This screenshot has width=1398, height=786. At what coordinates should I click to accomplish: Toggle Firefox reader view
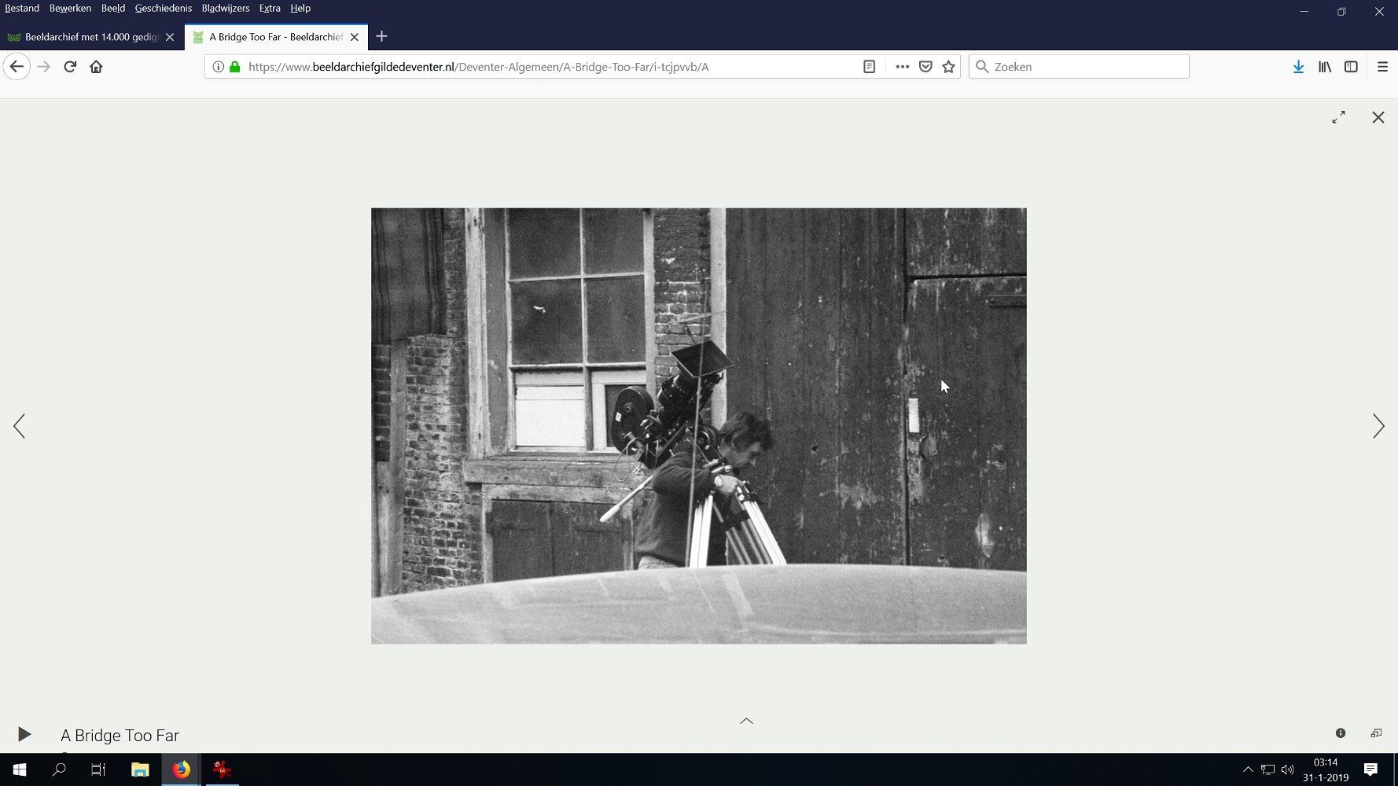click(869, 67)
